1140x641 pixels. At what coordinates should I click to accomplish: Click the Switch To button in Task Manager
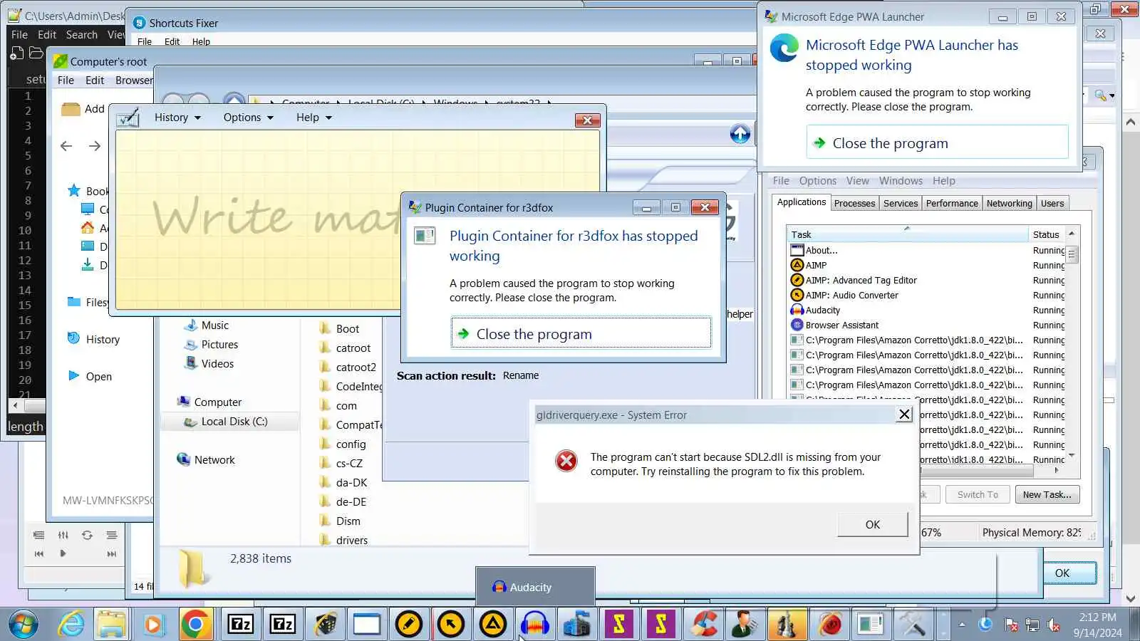pyautogui.click(x=978, y=494)
